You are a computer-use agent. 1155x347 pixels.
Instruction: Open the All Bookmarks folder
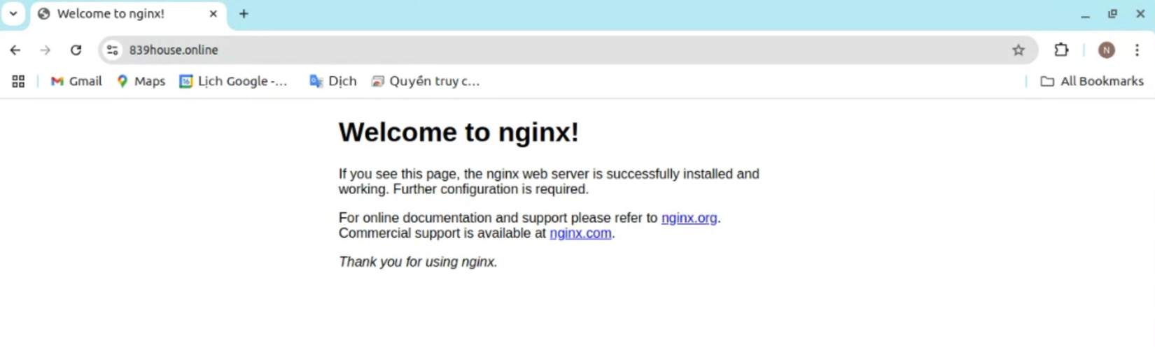pyautogui.click(x=1092, y=82)
